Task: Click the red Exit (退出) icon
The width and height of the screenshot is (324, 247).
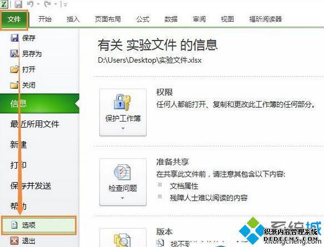Action: pyautogui.click(x=14, y=240)
